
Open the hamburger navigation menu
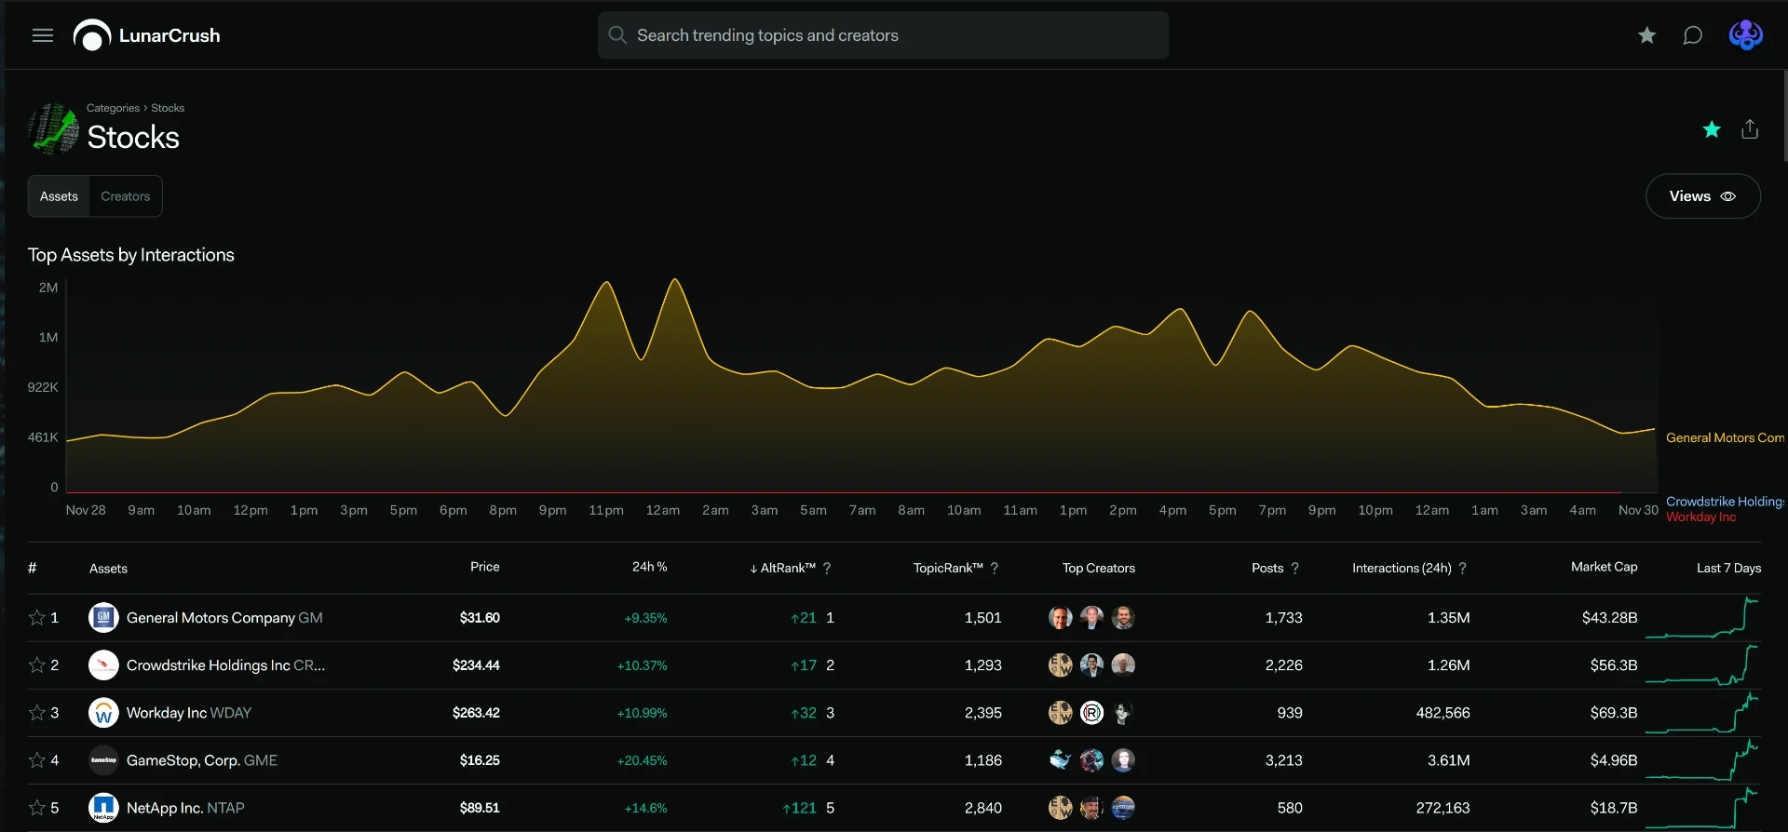(x=43, y=35)
